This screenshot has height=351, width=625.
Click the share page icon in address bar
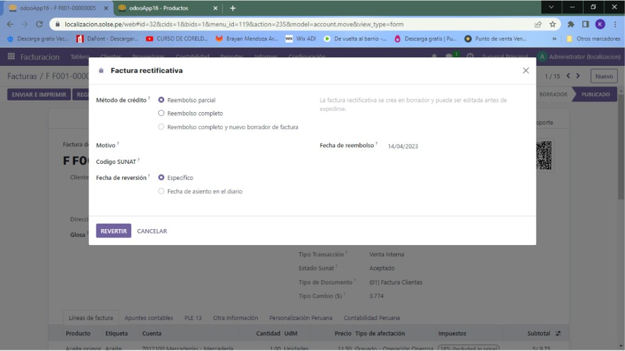pos(538,24)
